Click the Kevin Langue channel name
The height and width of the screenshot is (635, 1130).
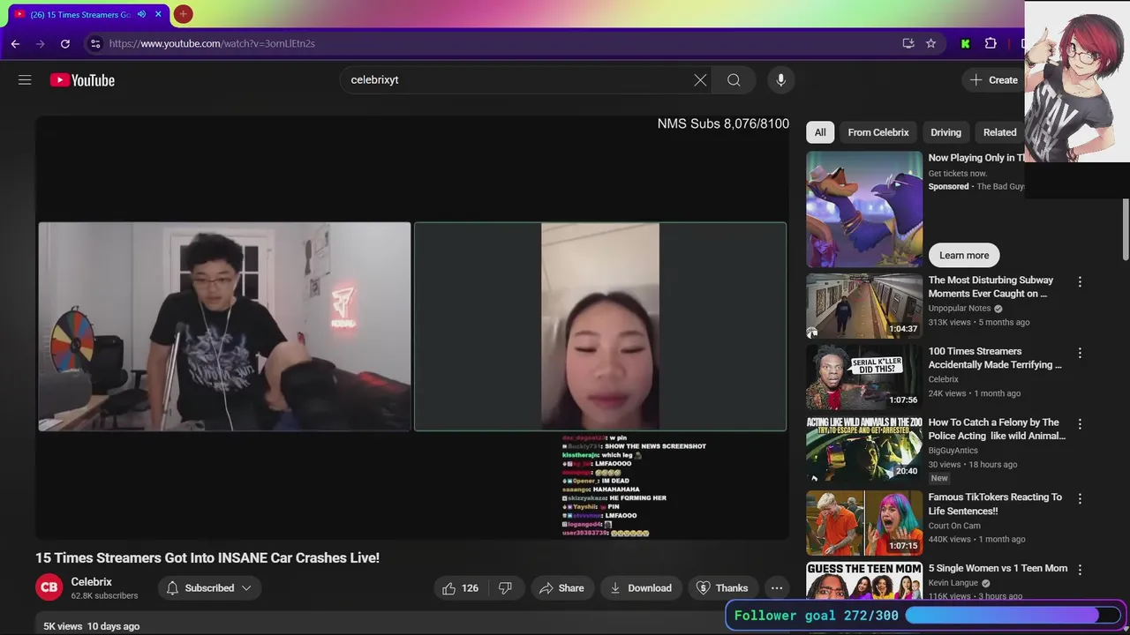coord(953,584)
